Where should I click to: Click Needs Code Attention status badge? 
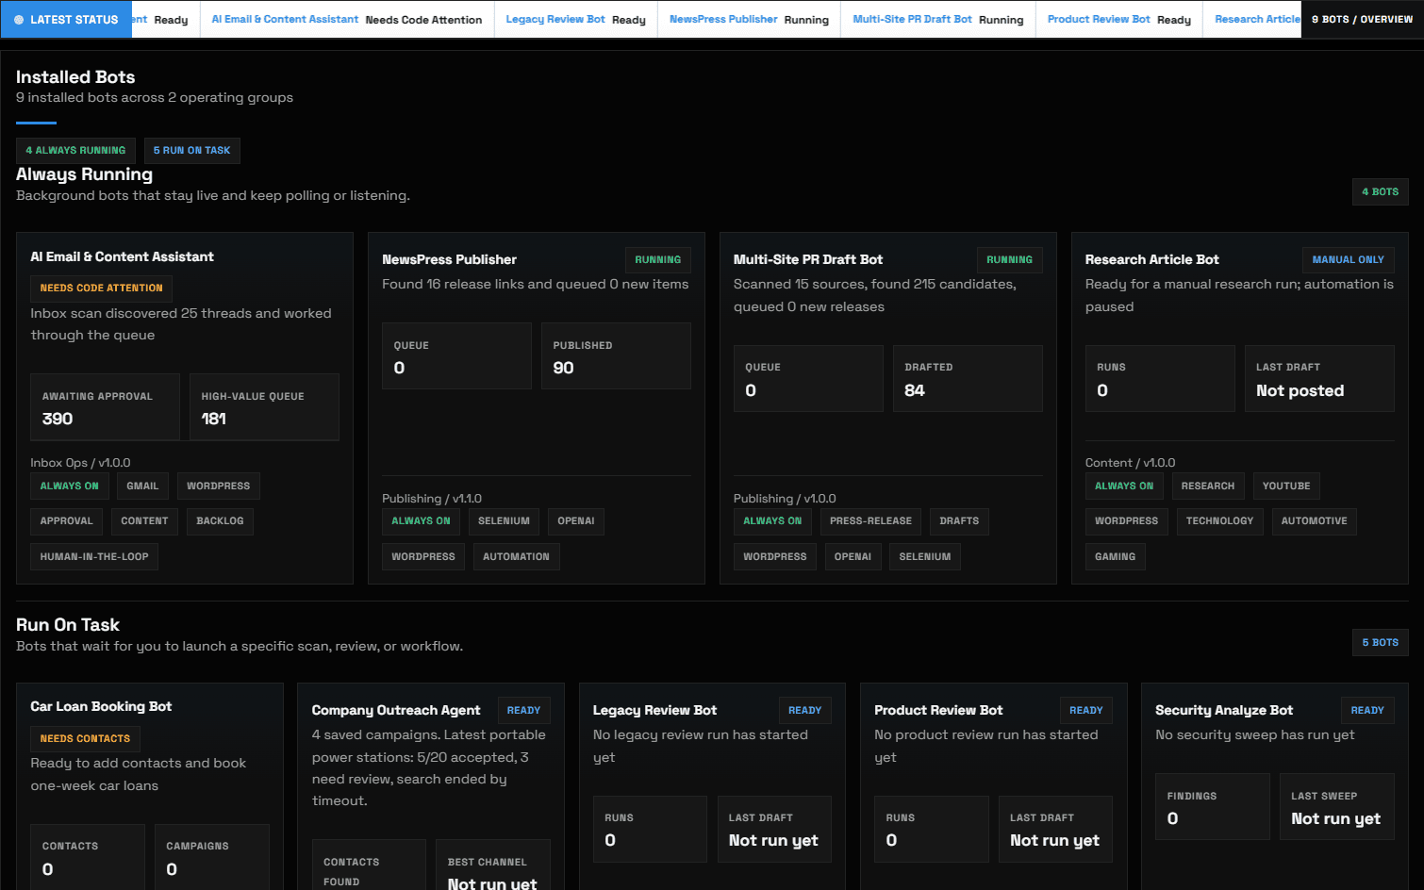pos(101,288)
